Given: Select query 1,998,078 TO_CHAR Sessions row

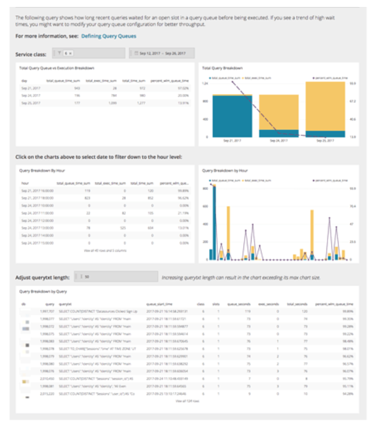Looking at the screenshot, I should 187,349.
